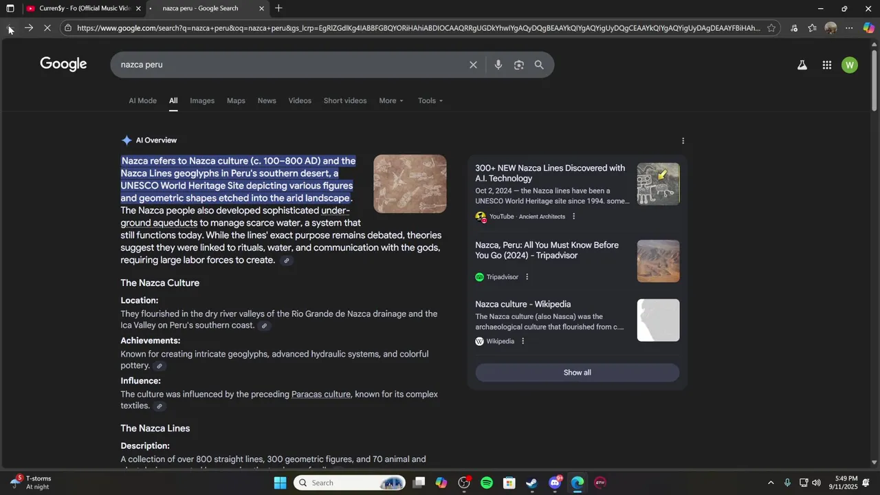Go forward in browser history
880x495 pixels.
(29, 28)
